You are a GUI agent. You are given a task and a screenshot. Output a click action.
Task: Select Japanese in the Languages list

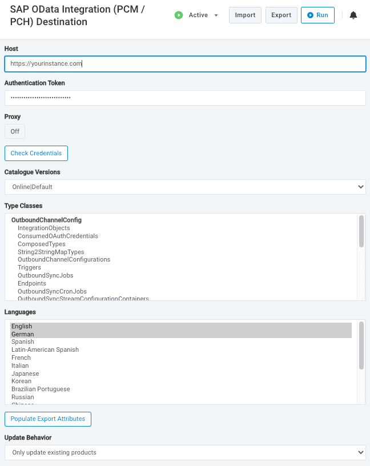(x=25, y=373)
